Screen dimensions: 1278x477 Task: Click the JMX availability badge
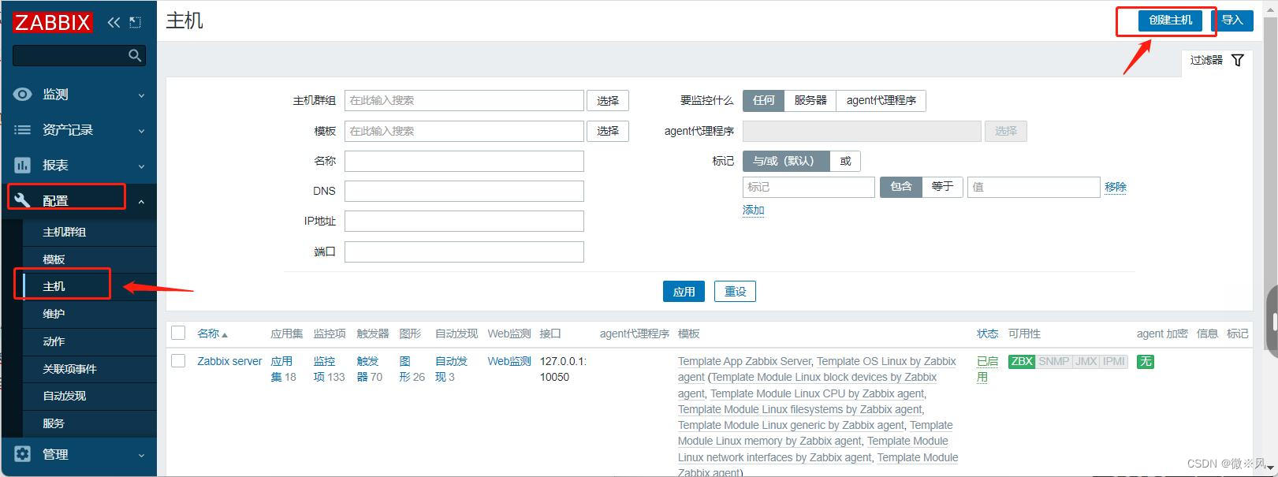(1086, 361)
